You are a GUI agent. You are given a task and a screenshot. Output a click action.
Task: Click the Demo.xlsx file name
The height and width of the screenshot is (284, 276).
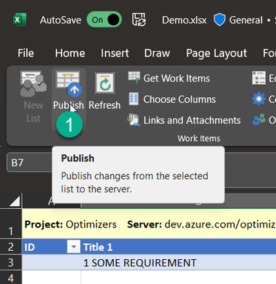tap(184, 20)
